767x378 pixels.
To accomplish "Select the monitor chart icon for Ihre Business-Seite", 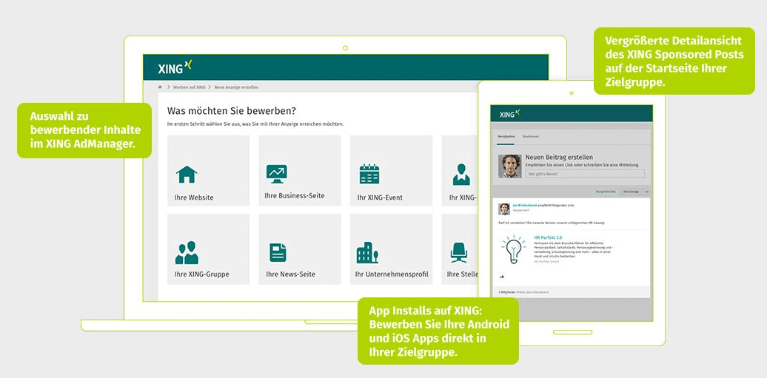I will point(277,174).
